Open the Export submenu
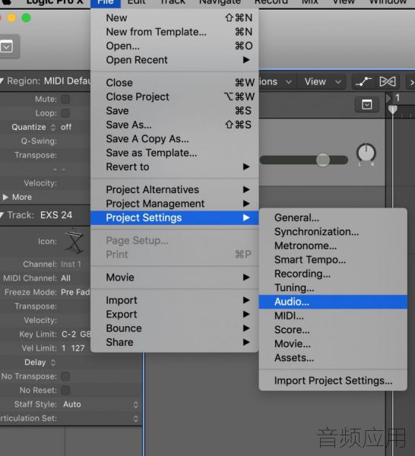Viewport: 415px width, 456px height. coord(175,315)
